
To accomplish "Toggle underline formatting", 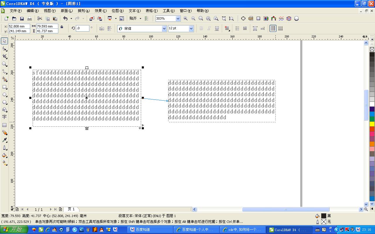I will point(217,28).
